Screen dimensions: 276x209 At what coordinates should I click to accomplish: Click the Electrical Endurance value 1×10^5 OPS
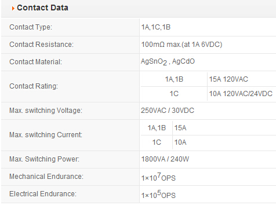point(158,195)
